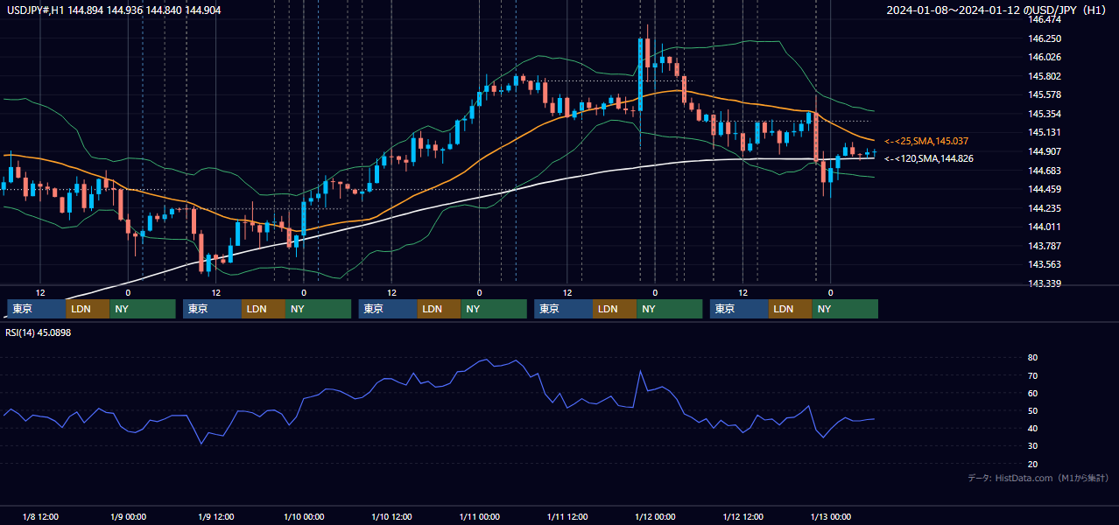The height and width of the screenshot is (525, 1119).
Task: Select the 1/11 00:00 time axis label
Action: (x=479, y=516)
